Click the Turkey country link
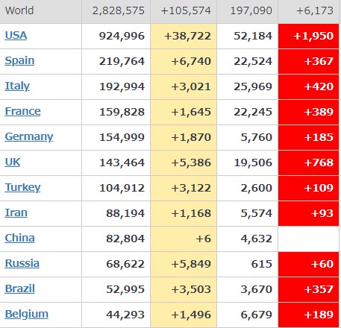This screenshot has width=341, height=328. [x=22, y=188]
